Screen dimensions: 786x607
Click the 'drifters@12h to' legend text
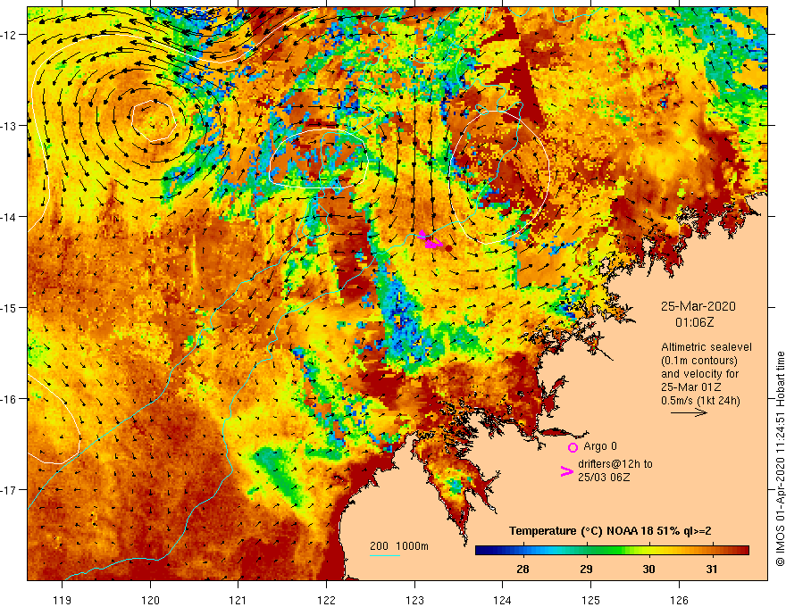click(x=615, y=464)
